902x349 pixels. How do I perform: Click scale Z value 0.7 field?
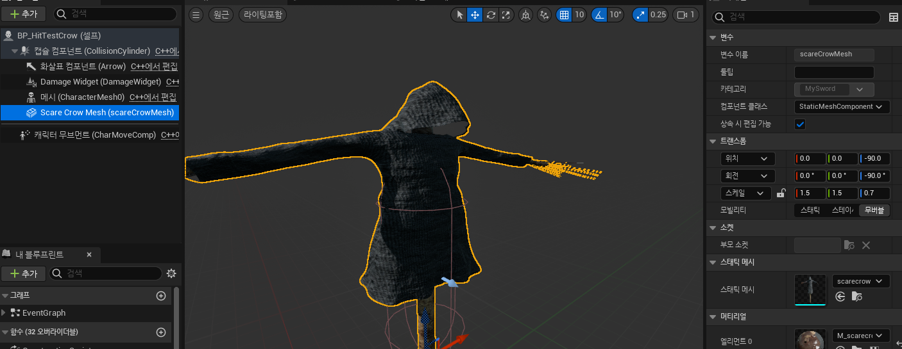[874, 193]
